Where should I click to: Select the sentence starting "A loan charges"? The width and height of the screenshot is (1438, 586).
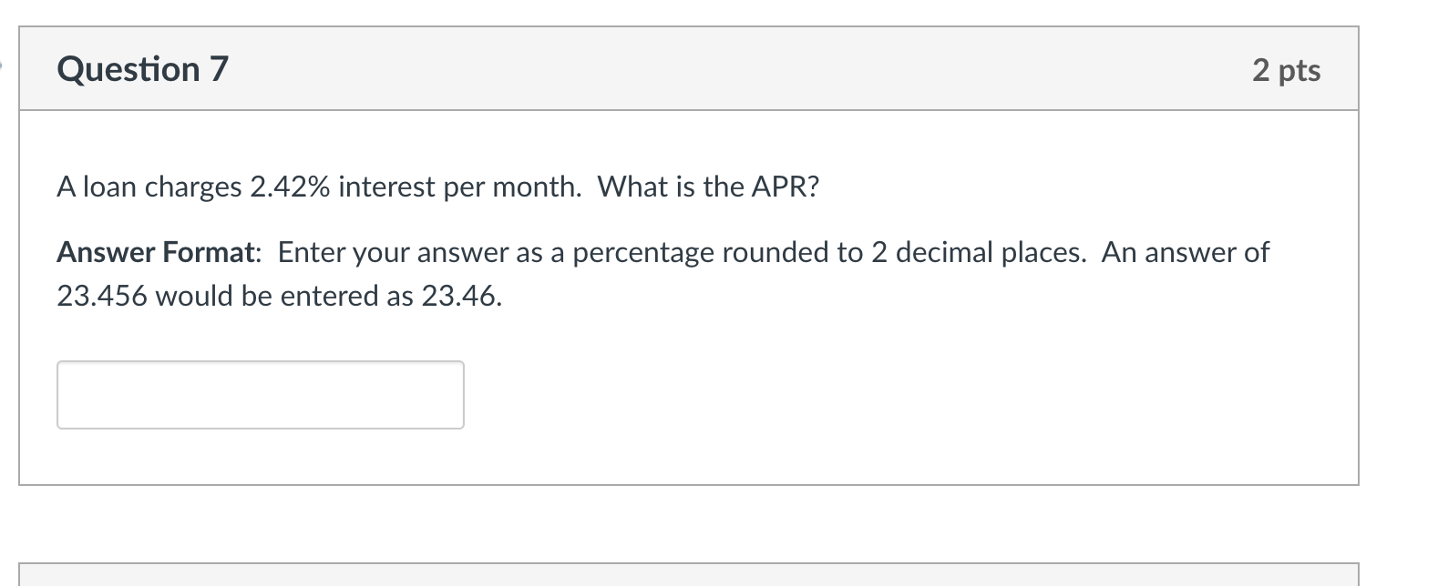pos(437,186)
